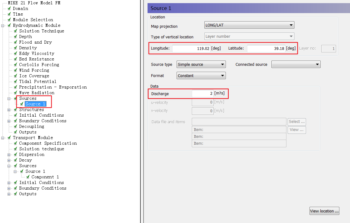Select Component 1 tree item

pyautogui.click(x=45, y=177)
